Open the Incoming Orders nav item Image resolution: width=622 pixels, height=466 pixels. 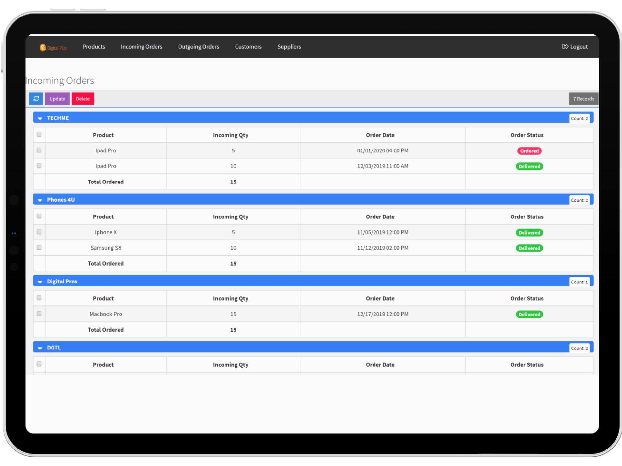pos(142,47)
